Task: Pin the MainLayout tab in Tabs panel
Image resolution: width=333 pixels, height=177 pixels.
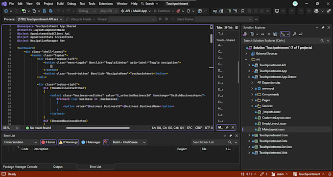Action: [x=227, y=127]
